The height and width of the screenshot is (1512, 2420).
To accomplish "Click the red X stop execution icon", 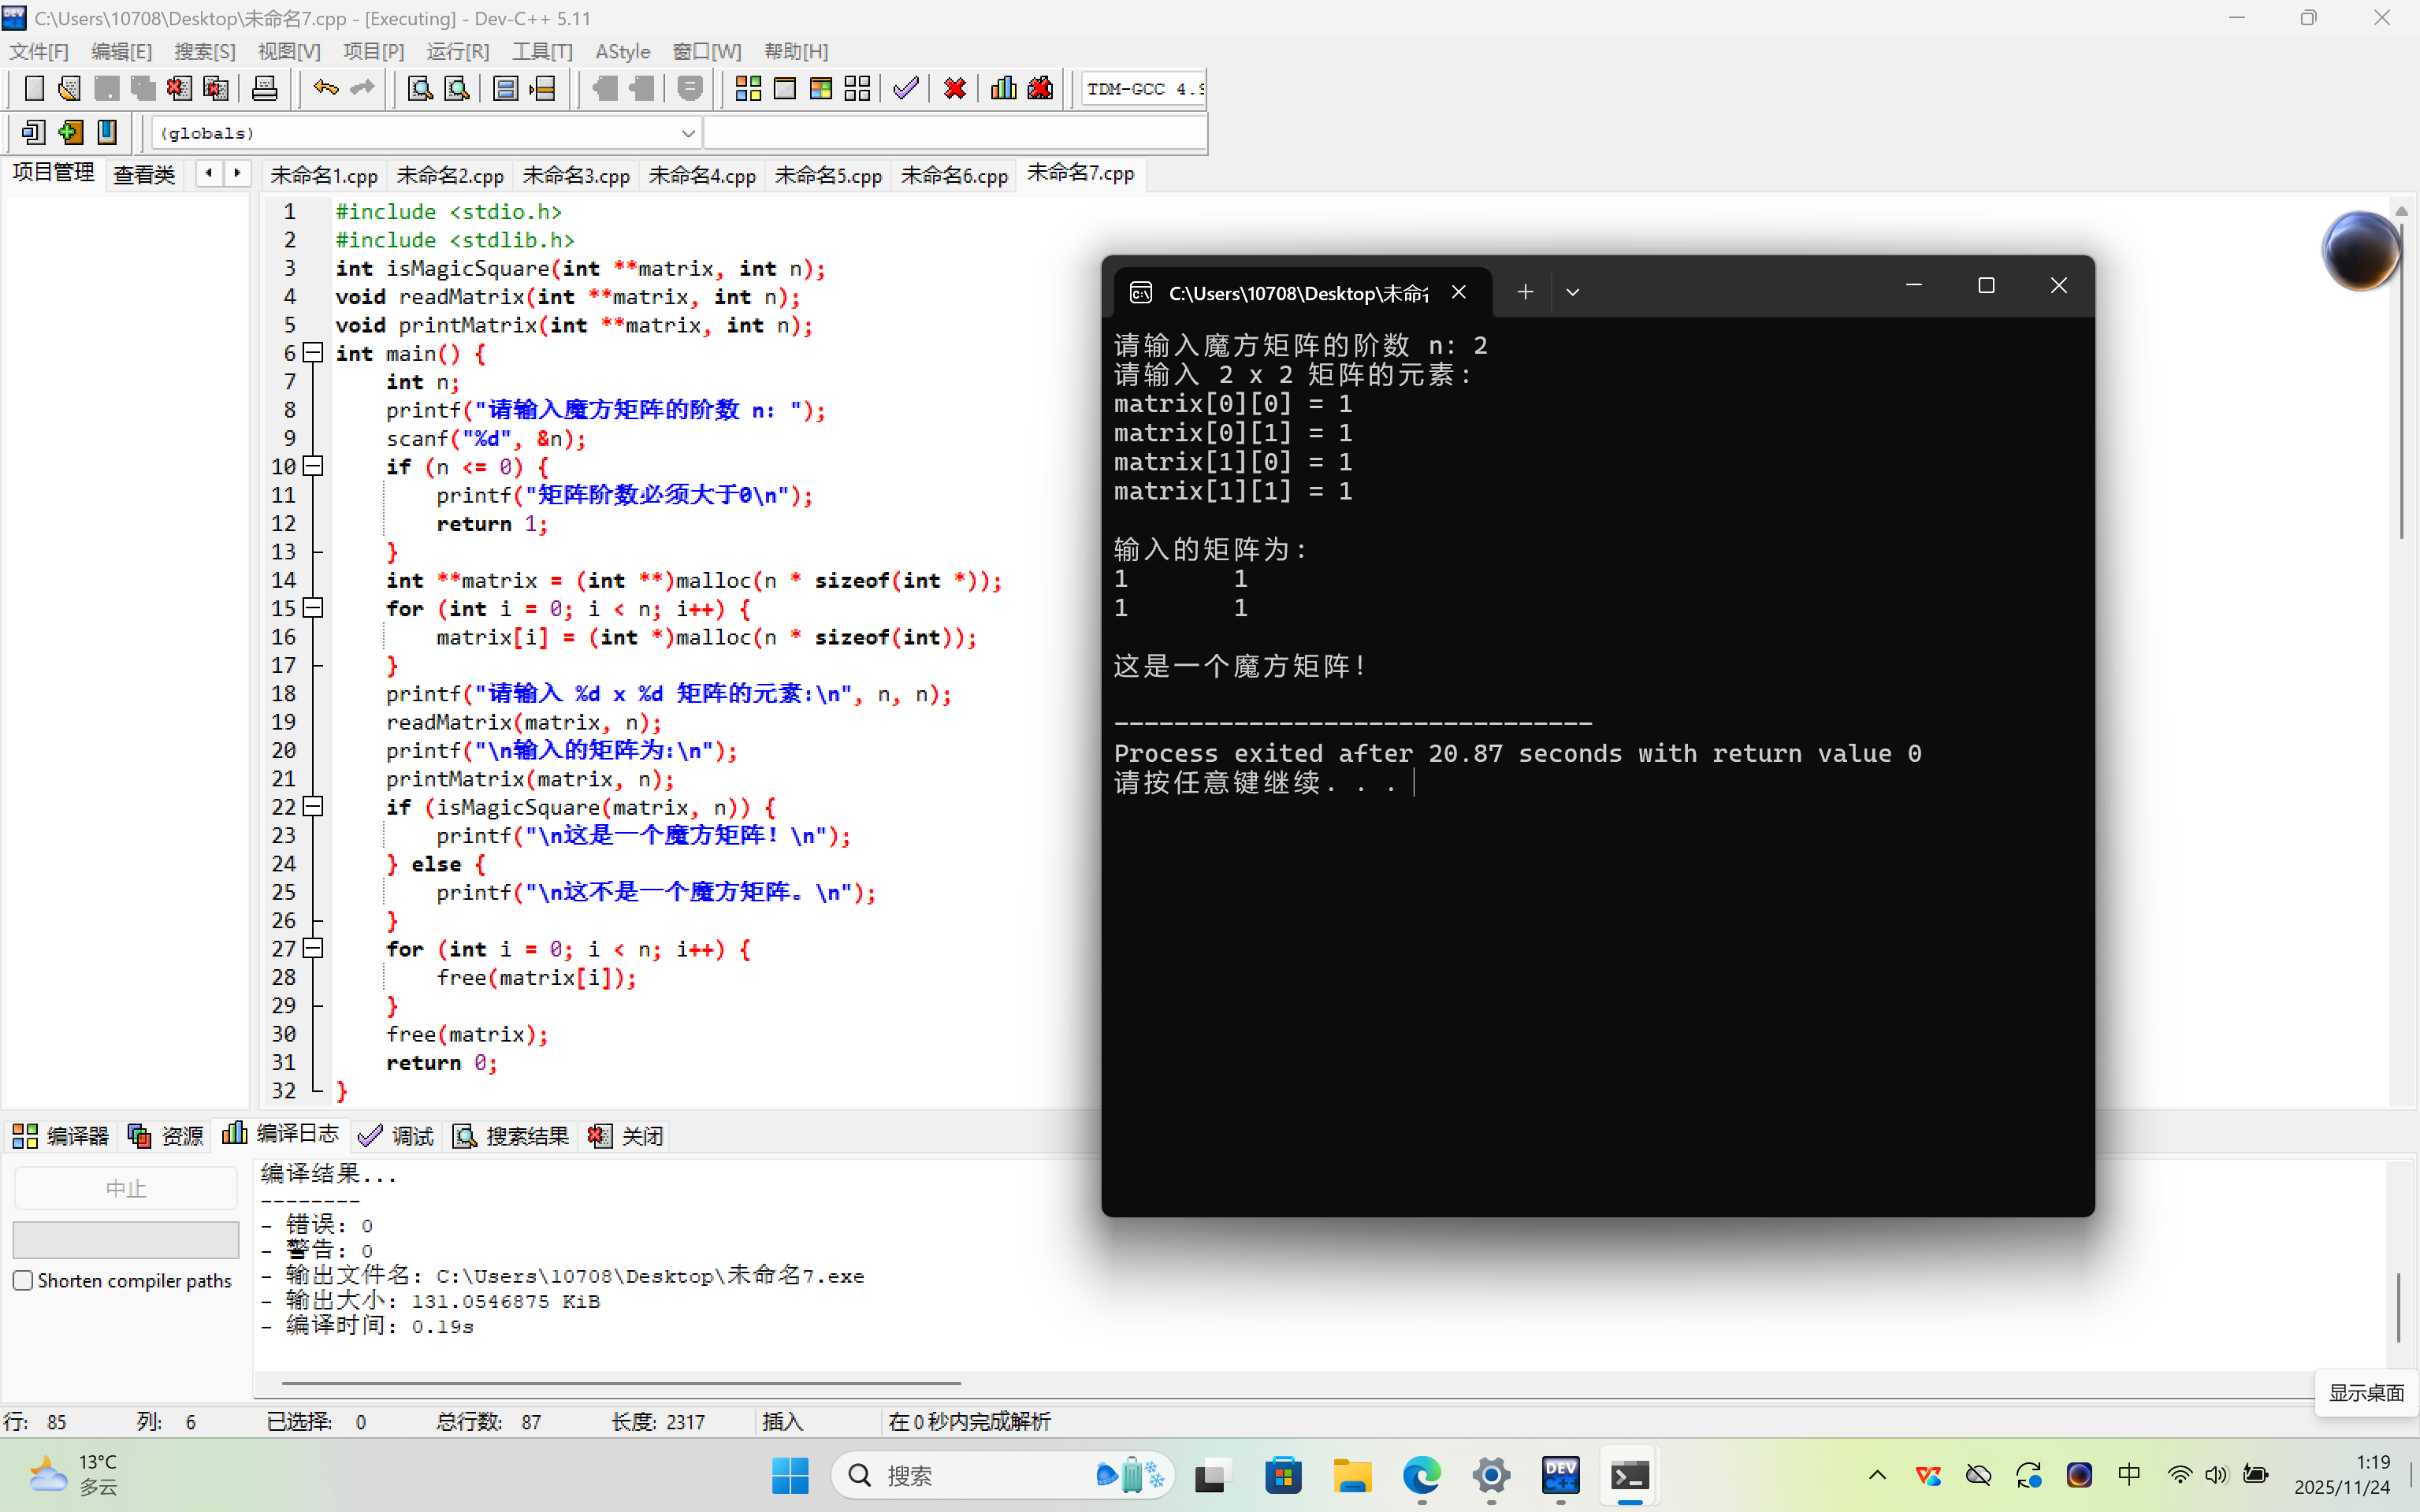I will point(954,89).
